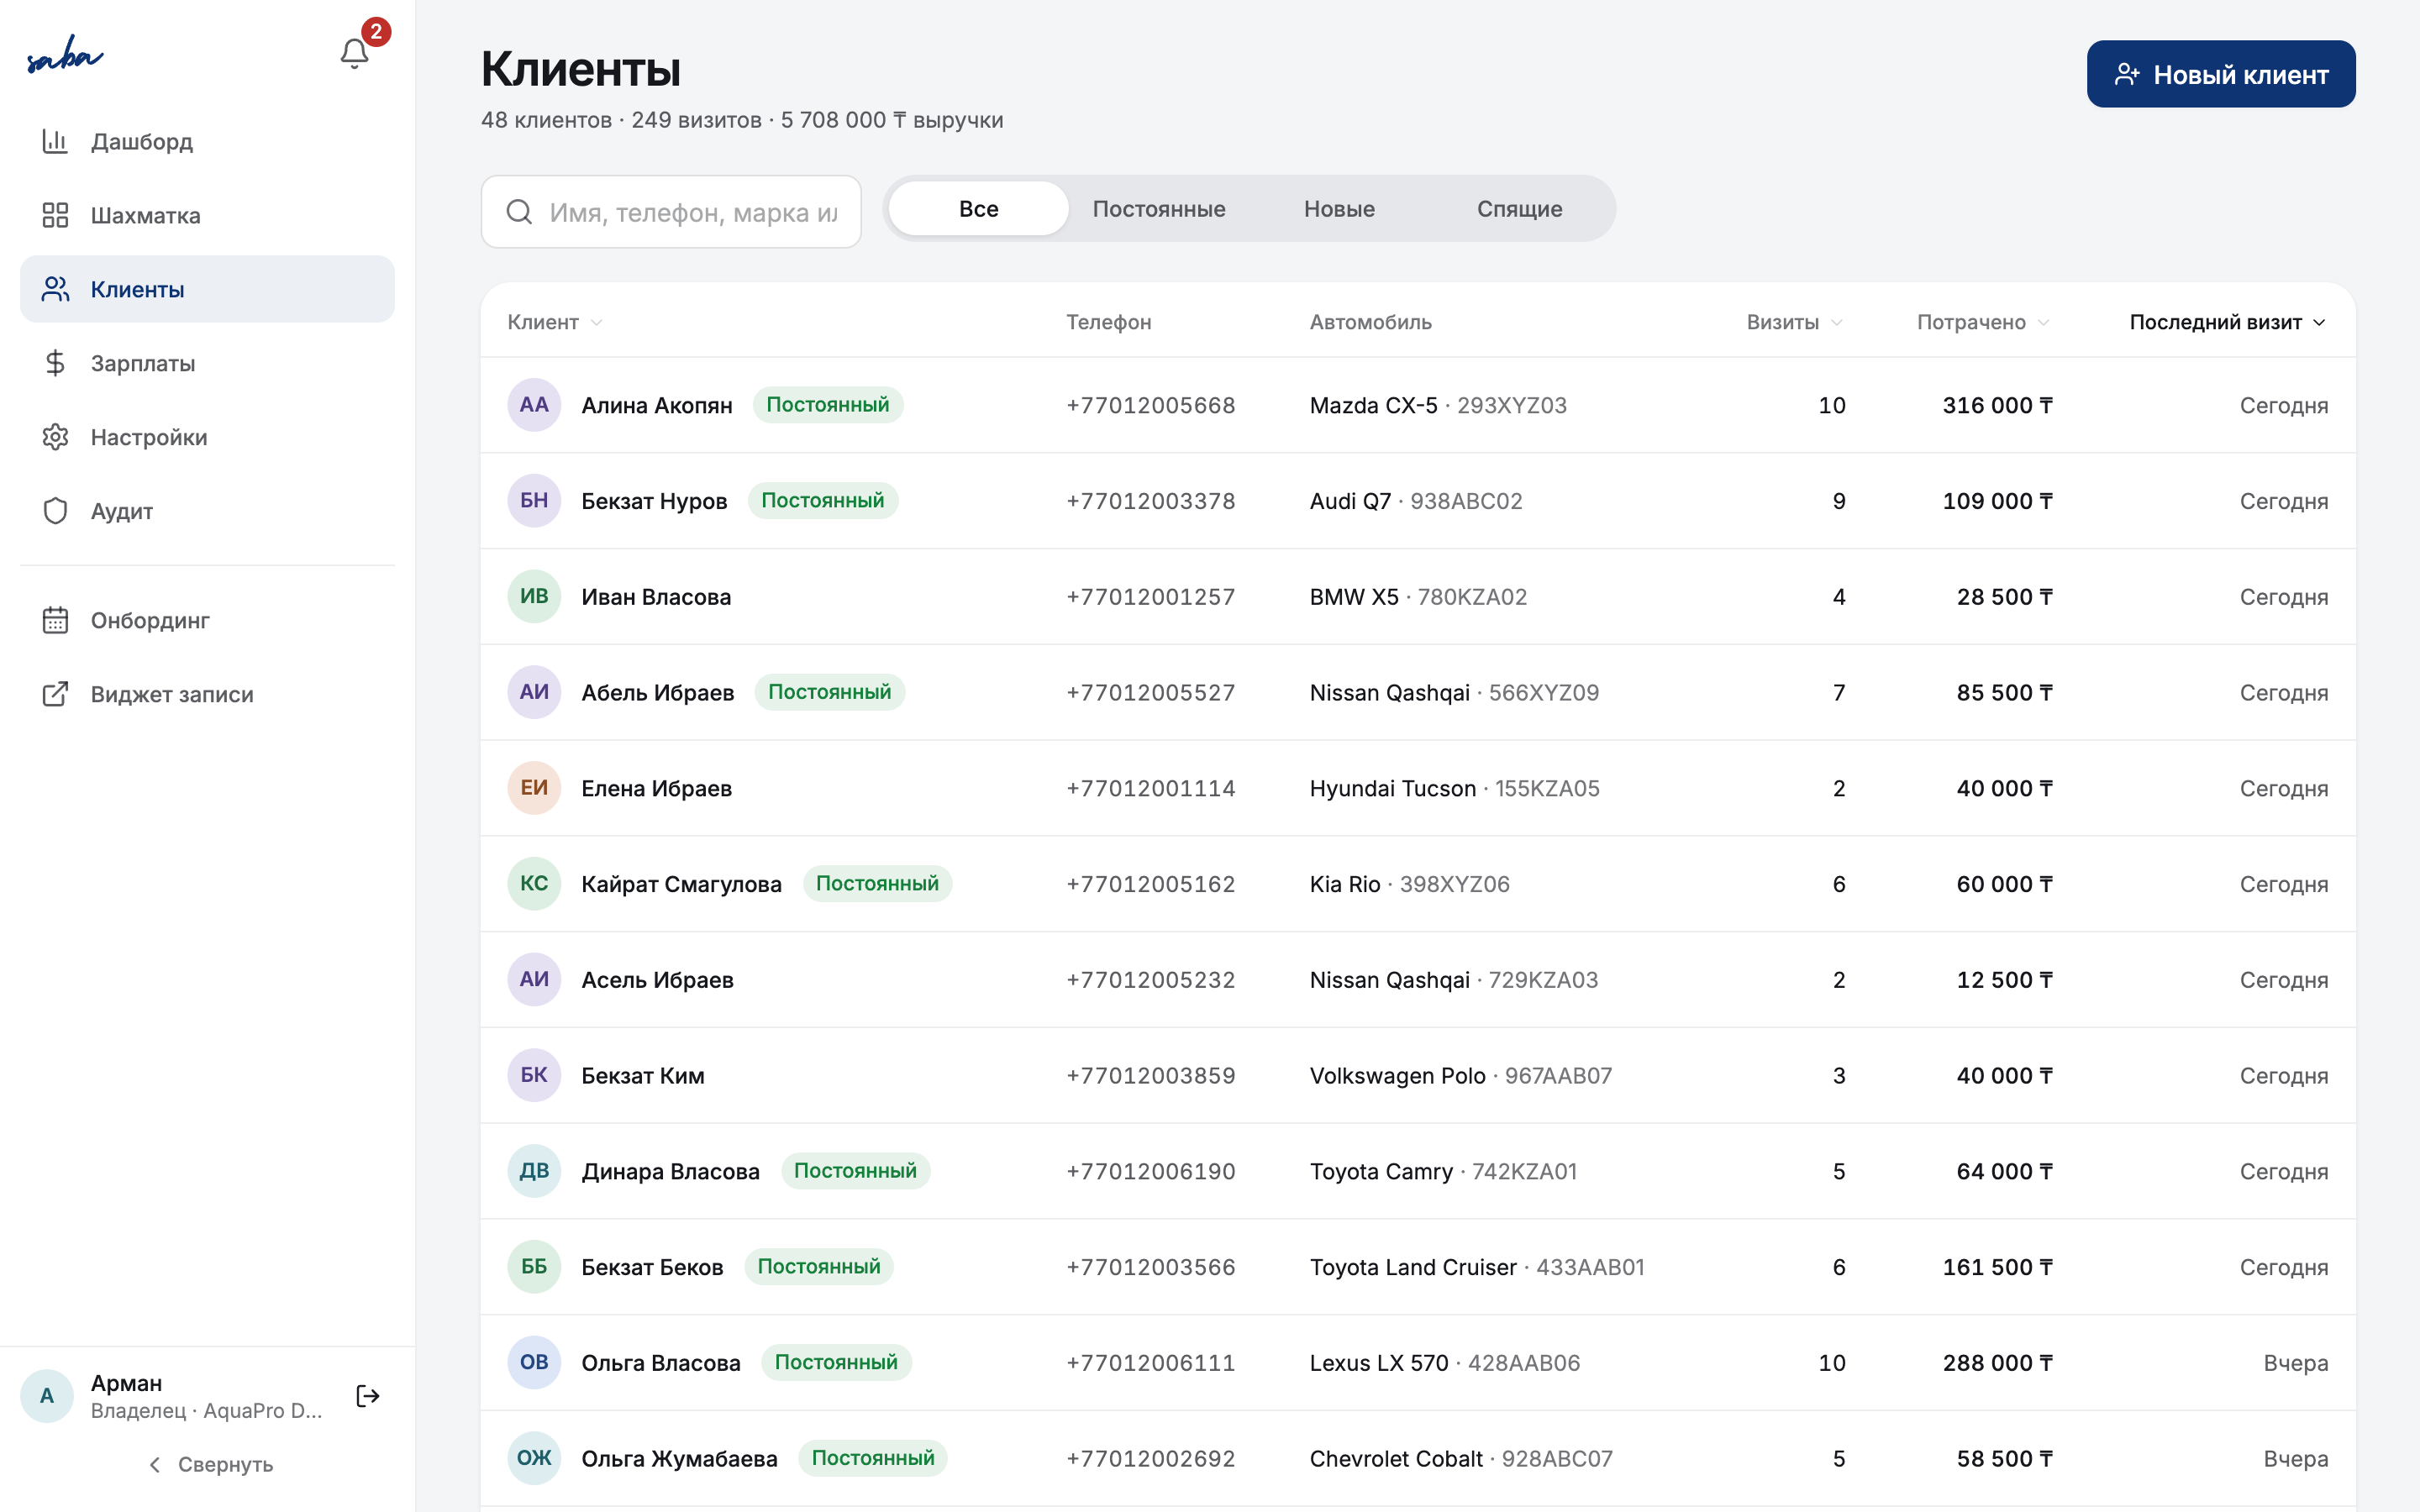Select the Все filter tab
Viewport: 2420px width, 1512px height.
click(x=979, y=209)
